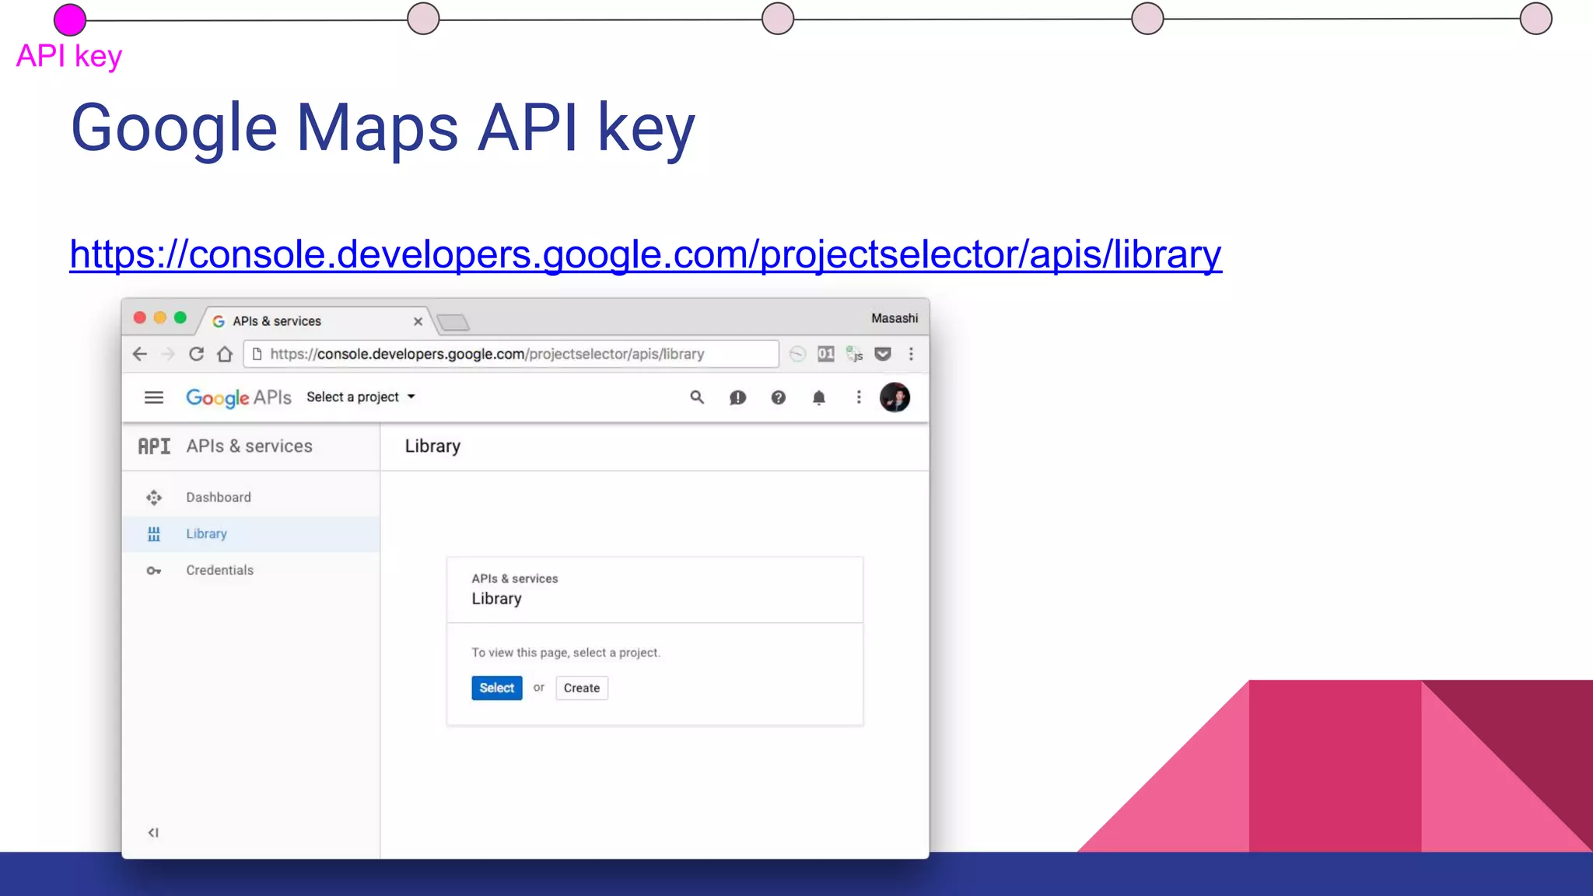
Task: Open the Chrome three-dot menu
Action: coord(911,354)
